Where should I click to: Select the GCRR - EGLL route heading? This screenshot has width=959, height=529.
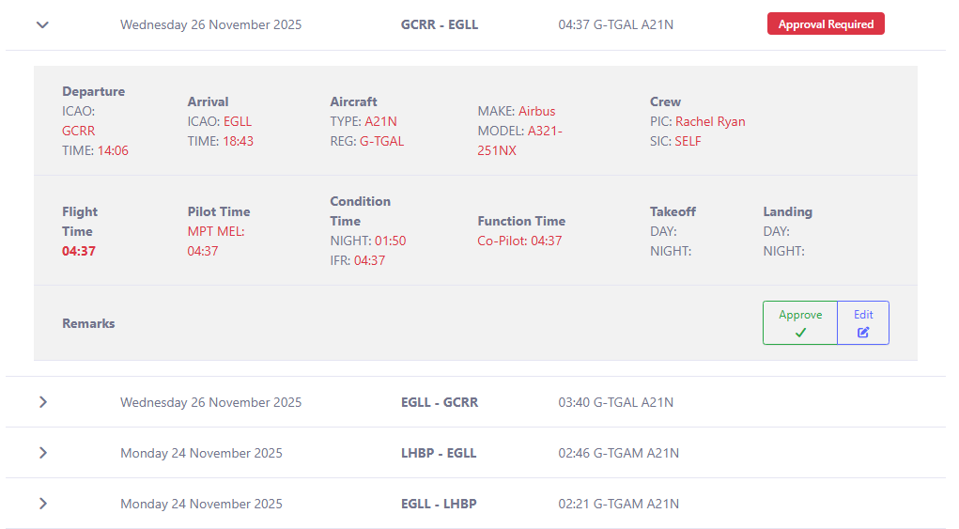(439, 24)
